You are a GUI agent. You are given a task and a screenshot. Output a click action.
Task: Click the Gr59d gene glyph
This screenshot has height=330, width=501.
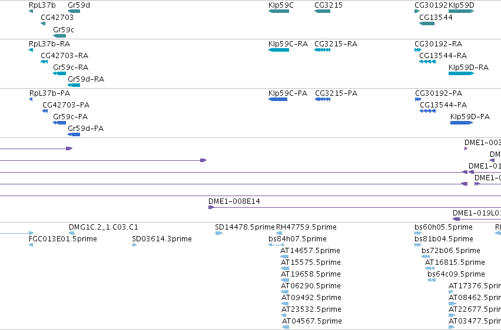pos(74,12)
